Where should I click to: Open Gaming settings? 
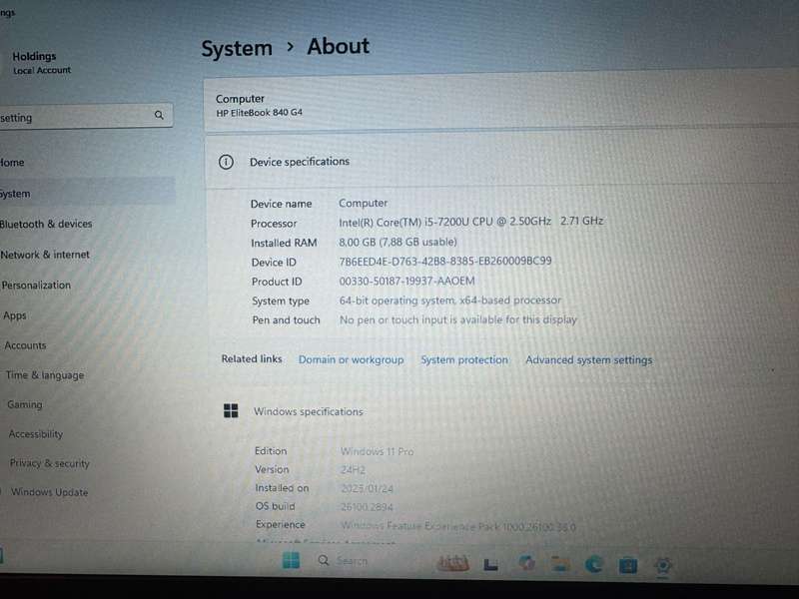[24, 404]
